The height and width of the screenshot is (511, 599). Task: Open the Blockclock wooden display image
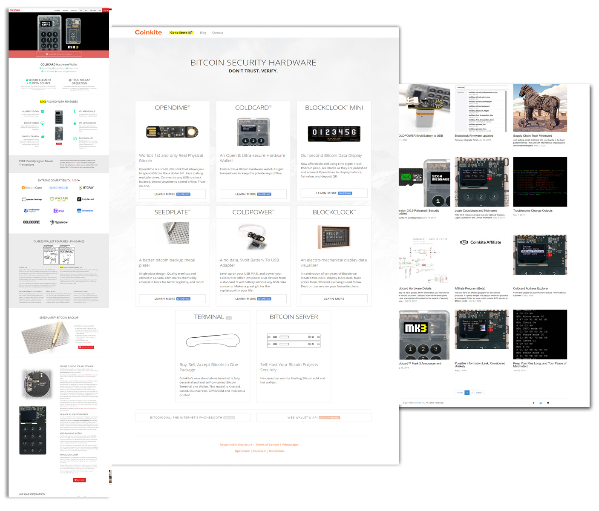pos(334,237)
